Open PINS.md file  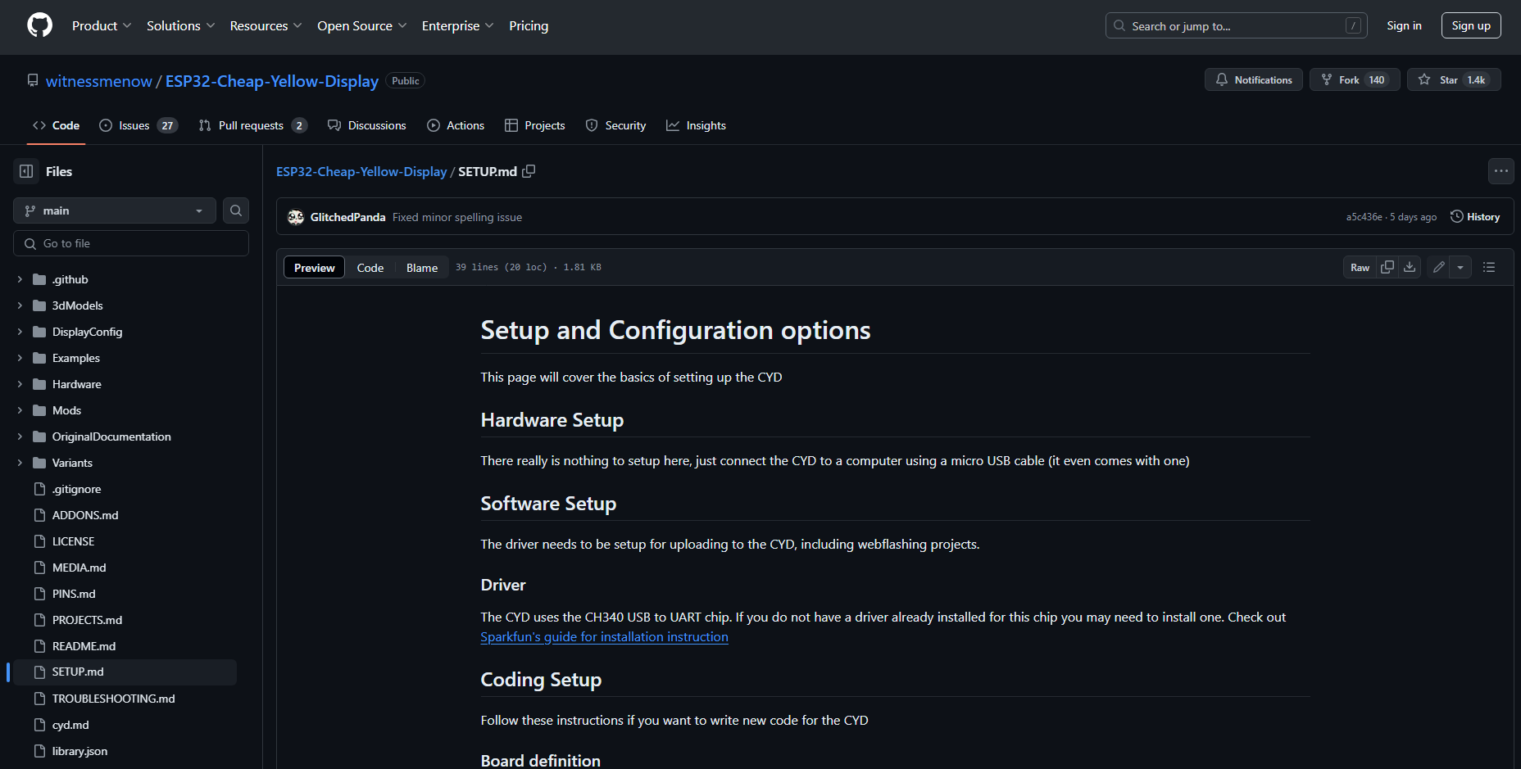point(74,594)
